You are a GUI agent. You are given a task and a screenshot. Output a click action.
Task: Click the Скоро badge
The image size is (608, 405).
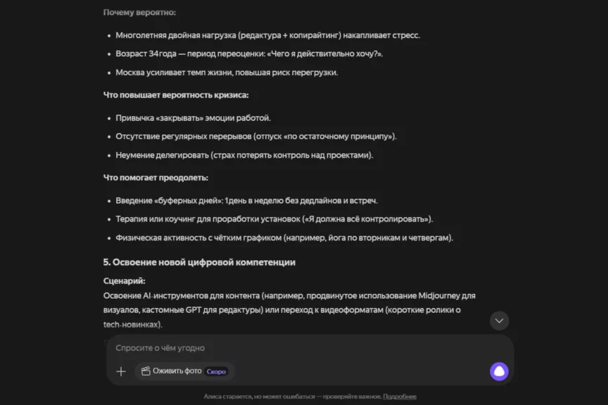(x=216, y=371)
